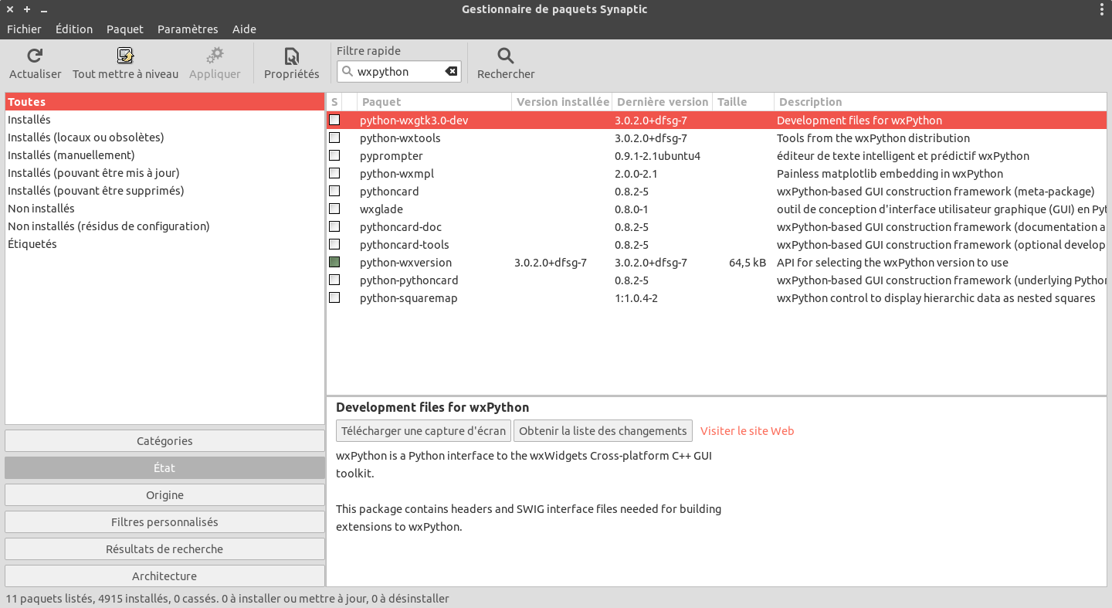Mark the python-squaremap package checkbox
Screen dimensions: 1112x608
pos(334,297)
